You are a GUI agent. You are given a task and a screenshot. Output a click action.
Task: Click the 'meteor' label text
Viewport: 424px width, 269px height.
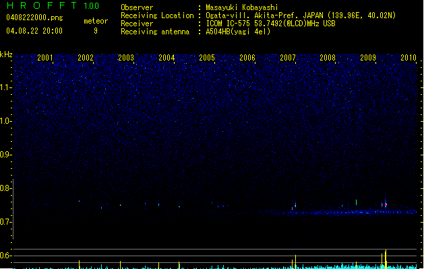tap(96, 21)
